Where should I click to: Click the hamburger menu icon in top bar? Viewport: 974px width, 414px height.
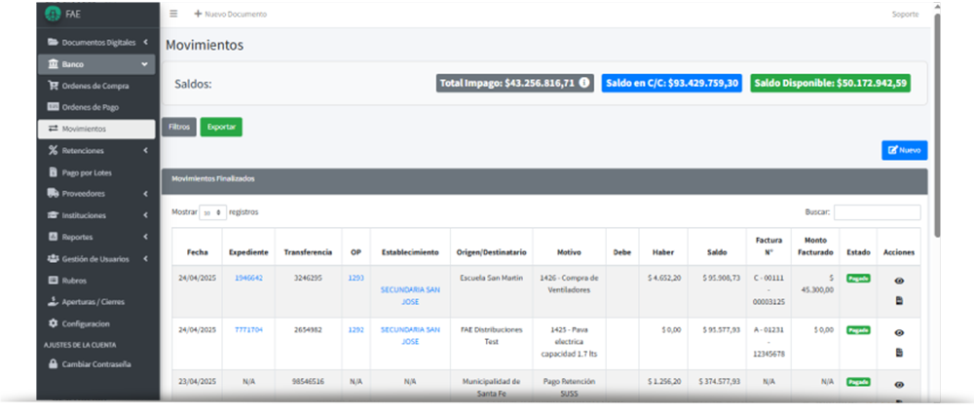click(x=173, y=14)
